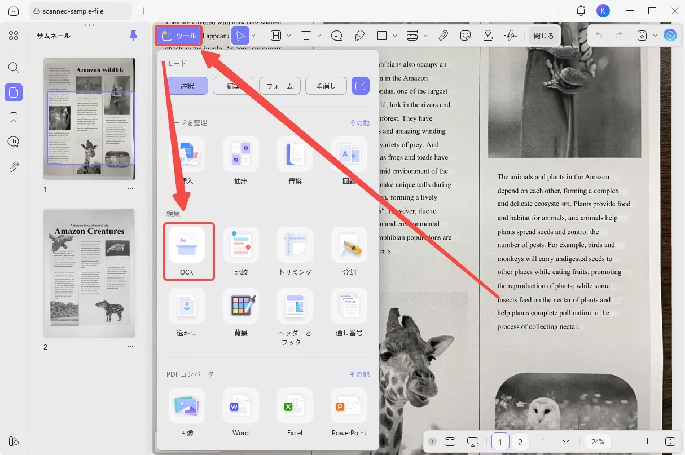Open the 透かし watermark tool
This screenshot has width=685, height=455.
(x=187, y=313)
